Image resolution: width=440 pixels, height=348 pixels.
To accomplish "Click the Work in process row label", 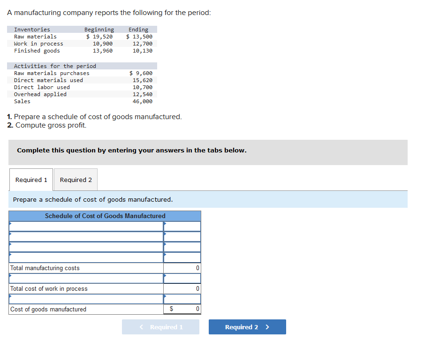I will point(39,44).
